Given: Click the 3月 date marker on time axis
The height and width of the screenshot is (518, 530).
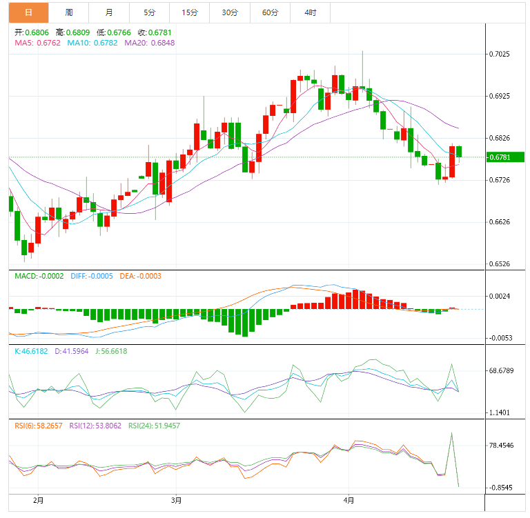Looking at the screenshot, I should pyautogui.click(x=176, y=501).
